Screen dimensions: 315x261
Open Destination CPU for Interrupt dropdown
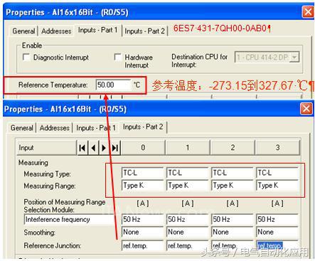pos(294,57)
